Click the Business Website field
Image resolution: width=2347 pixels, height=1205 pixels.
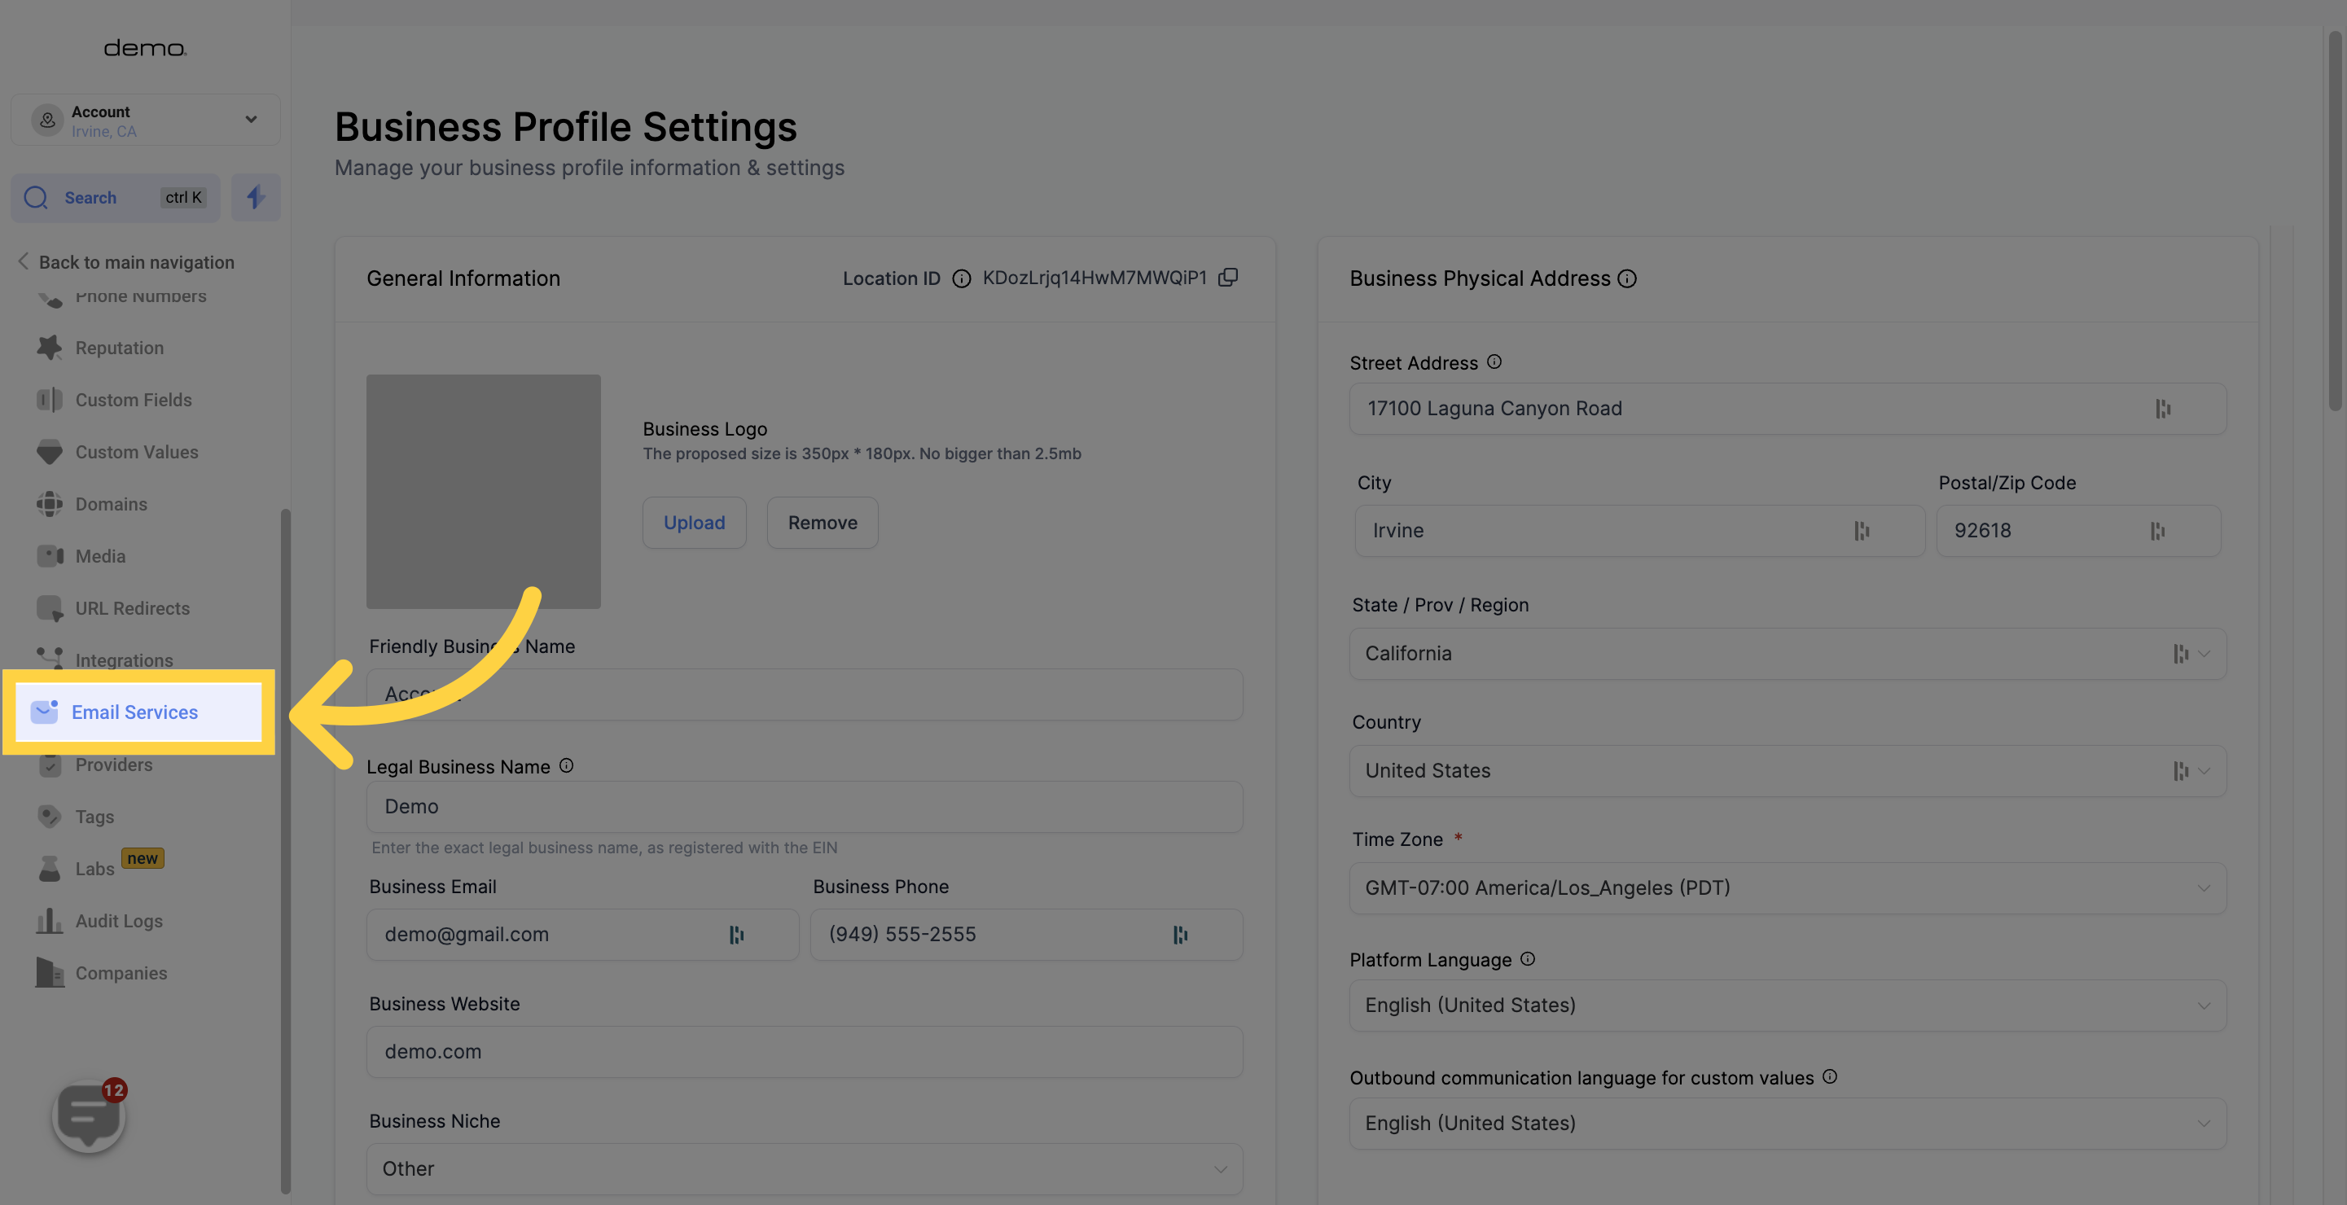tap(805, 1052)
